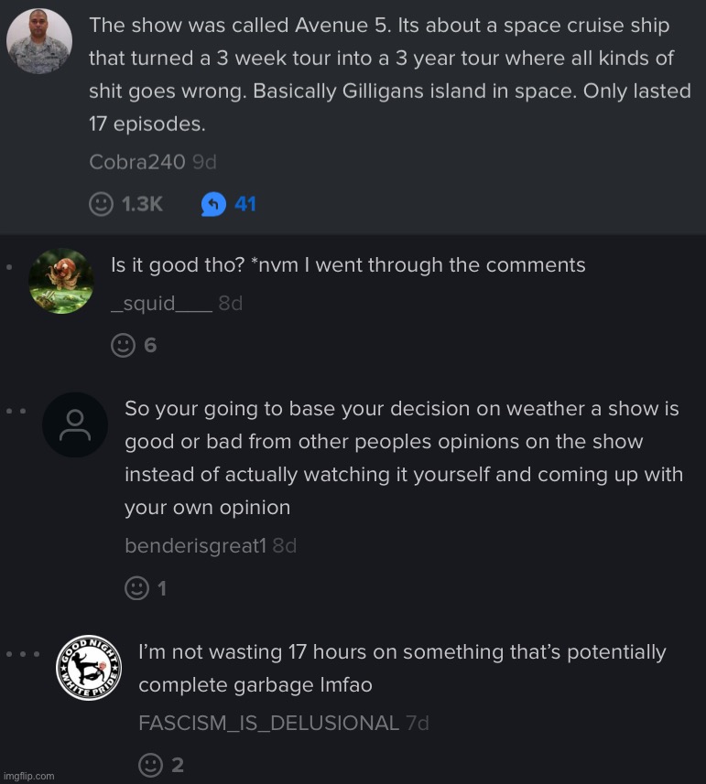Click the reaction count 2 on the last comment

tap(178, 764)
